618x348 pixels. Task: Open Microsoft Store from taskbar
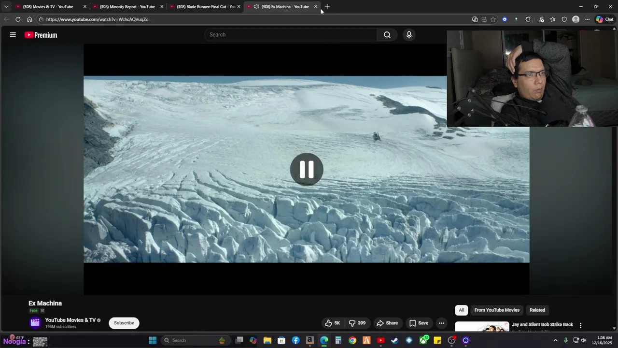coord(281,340)
